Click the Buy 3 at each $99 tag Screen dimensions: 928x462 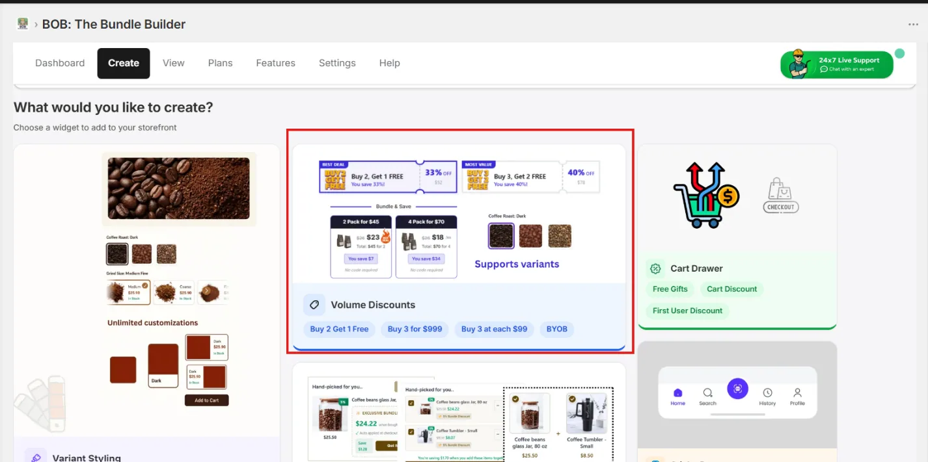click(495, 329)
